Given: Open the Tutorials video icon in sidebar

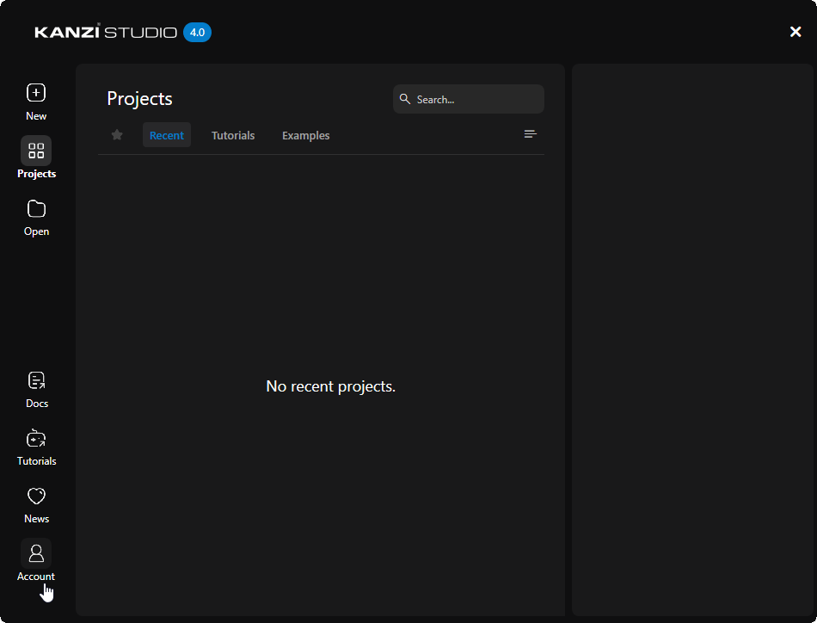Looking at the screenshot, I should click(x=35, y=438).
